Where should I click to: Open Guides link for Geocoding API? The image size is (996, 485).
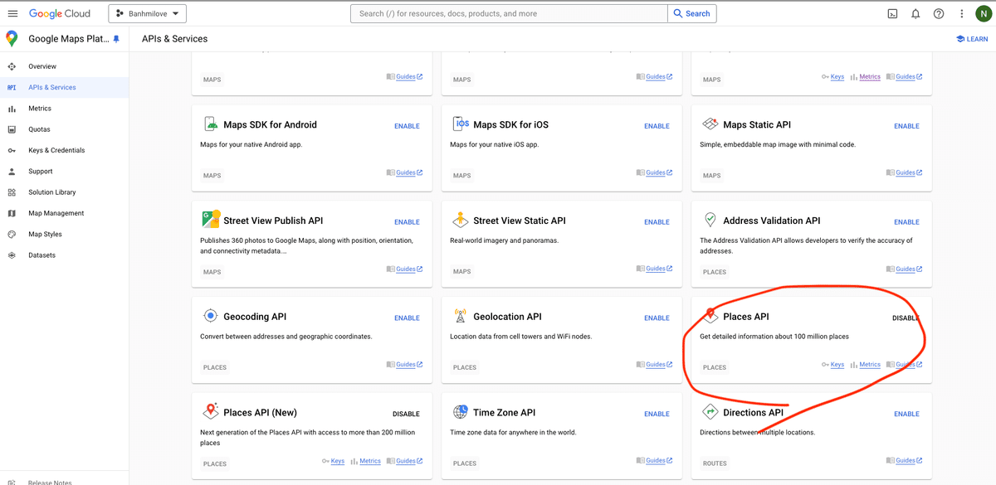coord(405,365)
